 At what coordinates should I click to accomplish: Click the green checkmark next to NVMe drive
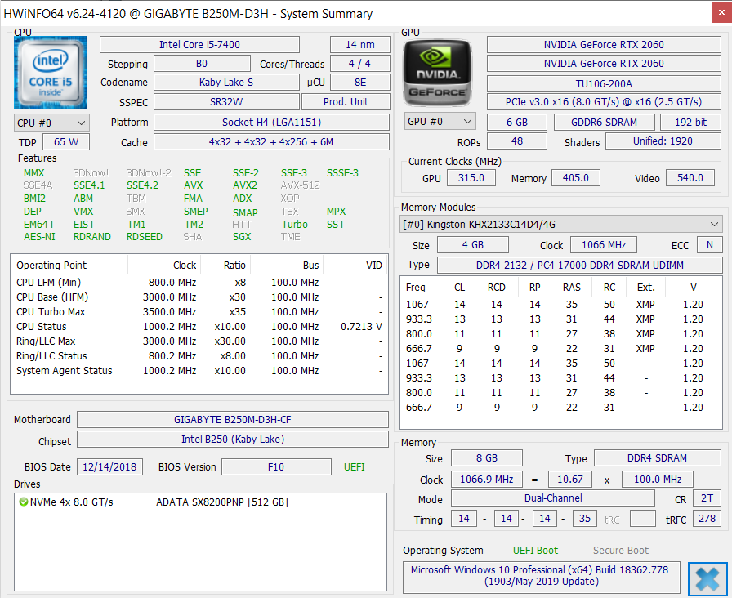pos(24,502)
